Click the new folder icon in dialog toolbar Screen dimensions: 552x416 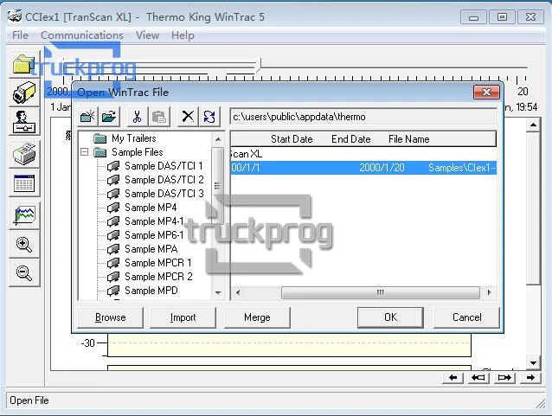[87, 117]
